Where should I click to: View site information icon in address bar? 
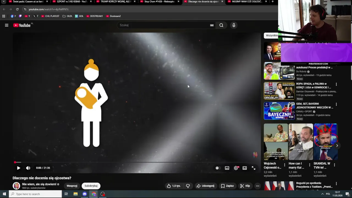pos(25,9)
